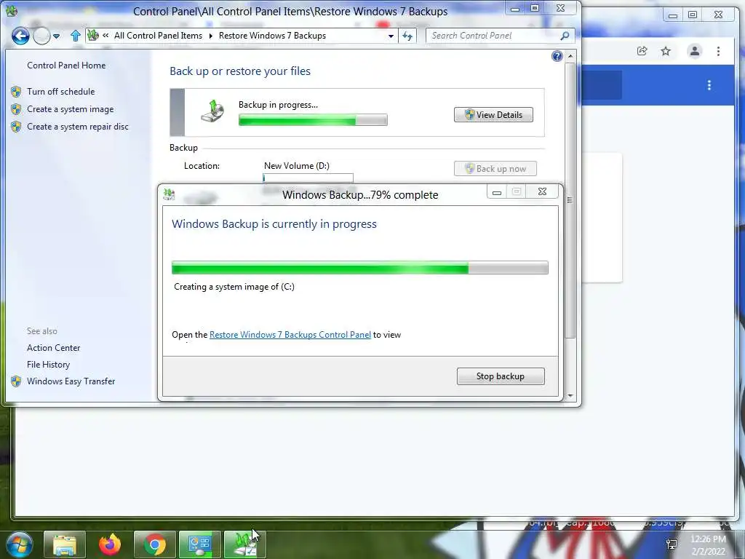This screenshot has height=559, width=745.
Task: Select Restore Windows 7 Backups breadcrumb
Action: coord(272,36)
